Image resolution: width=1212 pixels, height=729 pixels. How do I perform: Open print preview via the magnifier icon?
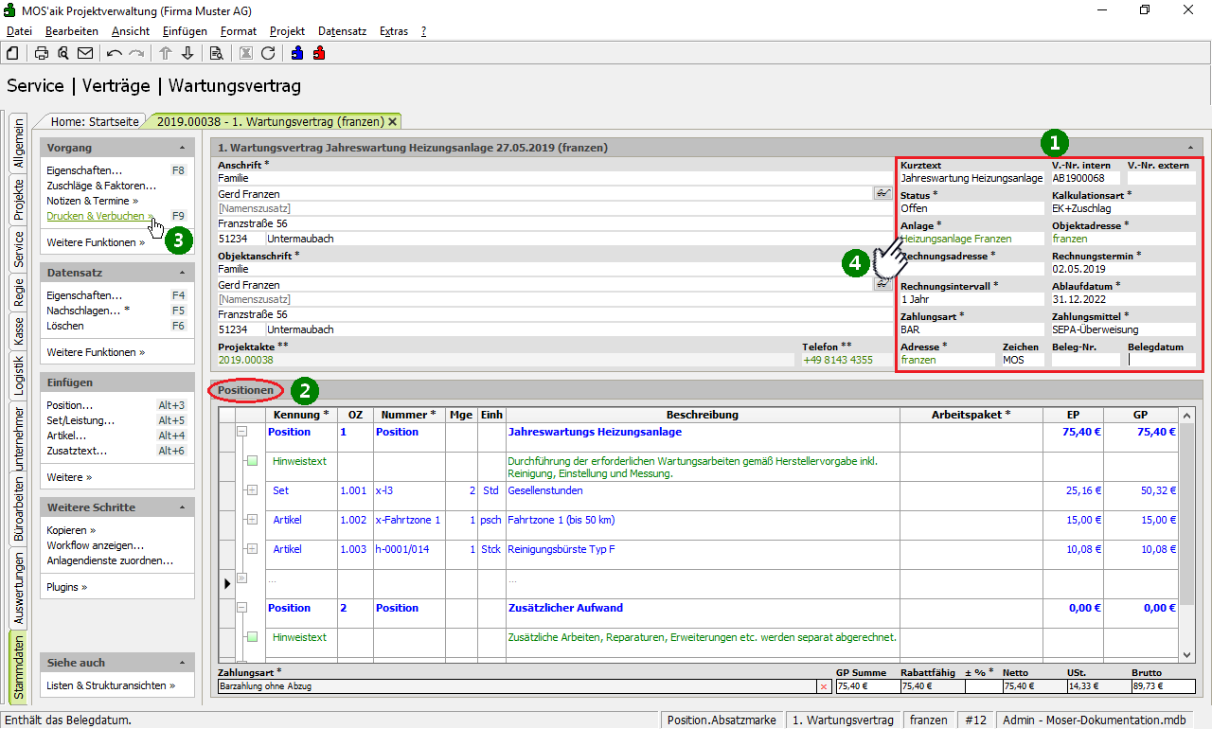63,53
